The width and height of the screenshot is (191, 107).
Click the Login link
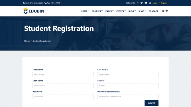(x=155, y=3)
